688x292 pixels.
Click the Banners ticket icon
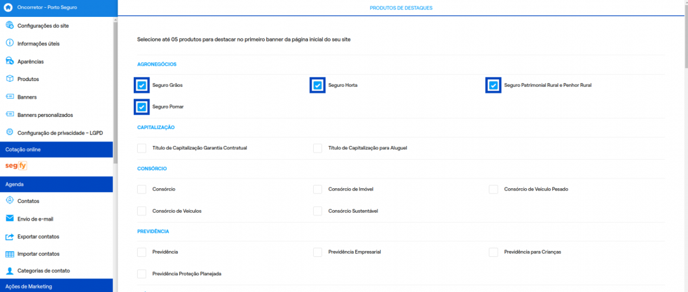10,97
